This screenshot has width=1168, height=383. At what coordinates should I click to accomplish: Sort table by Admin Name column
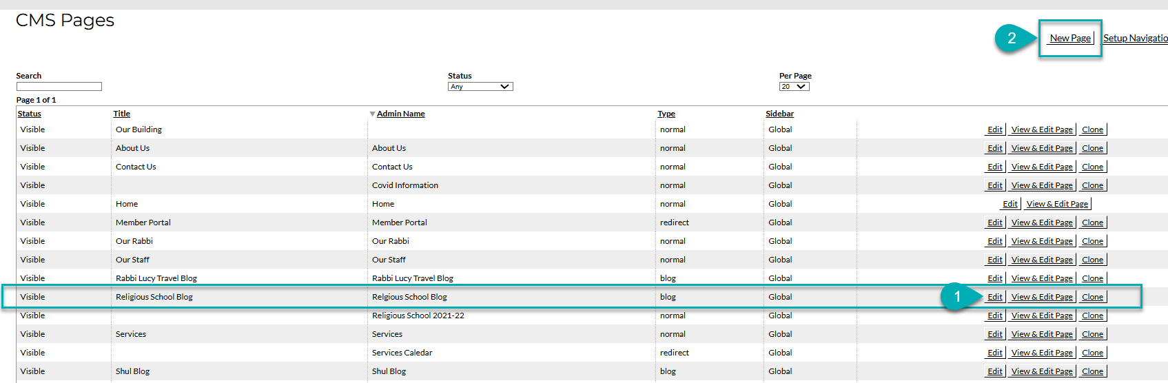click(400, 114)
